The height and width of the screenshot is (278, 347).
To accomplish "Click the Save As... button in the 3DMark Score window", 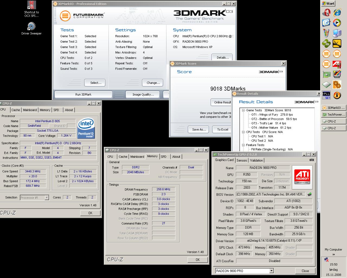I will point(198,129).
